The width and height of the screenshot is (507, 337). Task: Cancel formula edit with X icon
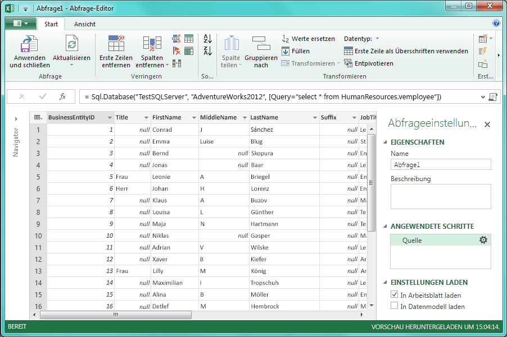pos(22,96)
